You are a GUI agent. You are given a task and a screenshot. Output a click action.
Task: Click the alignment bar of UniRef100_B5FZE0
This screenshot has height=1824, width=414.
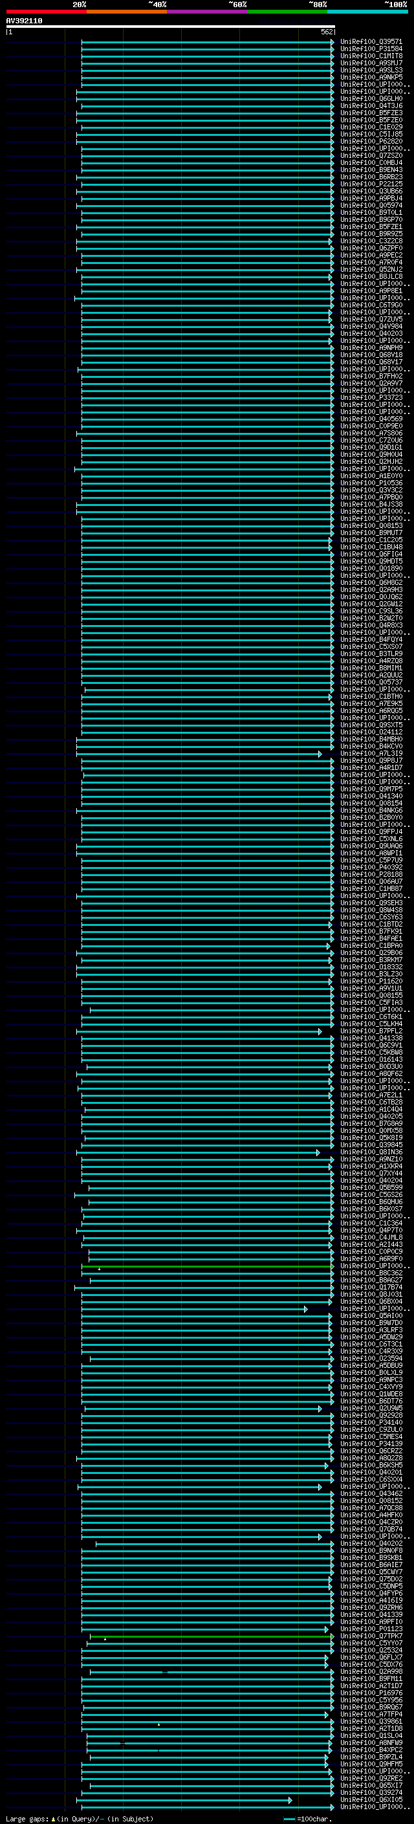click(204, 120)
